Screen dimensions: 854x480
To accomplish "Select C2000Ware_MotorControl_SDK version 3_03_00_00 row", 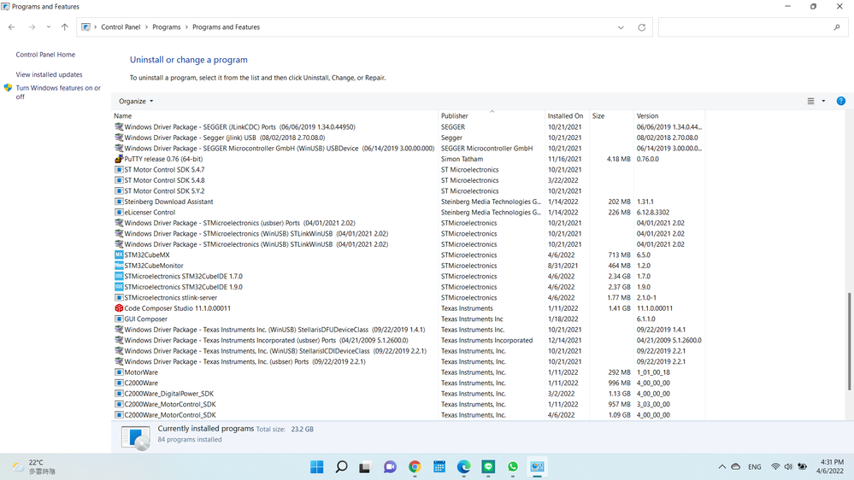I will pyautogui.click(x=408, y=404).
